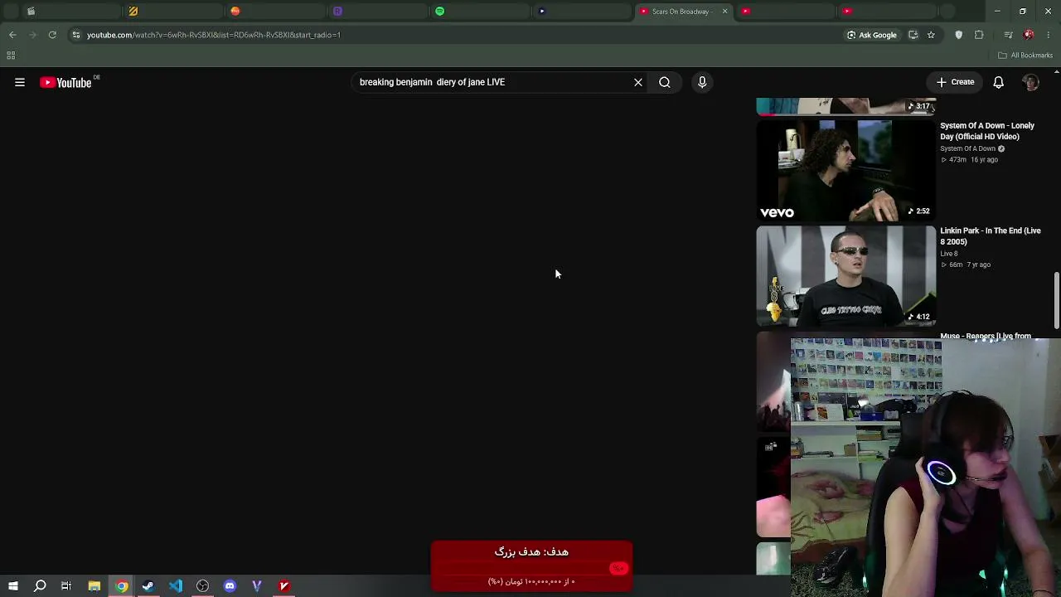The height and width of the screenshot is (597, 1061).
Task: Open Chrome's three-dot menu
Action: click(x=1049, y=35)
